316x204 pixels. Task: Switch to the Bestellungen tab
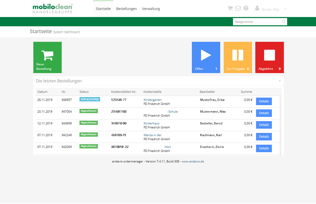[x=126, y=9]
